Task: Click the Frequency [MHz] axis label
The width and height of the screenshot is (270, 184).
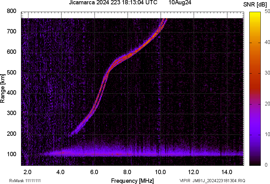Action: (133, 181)
